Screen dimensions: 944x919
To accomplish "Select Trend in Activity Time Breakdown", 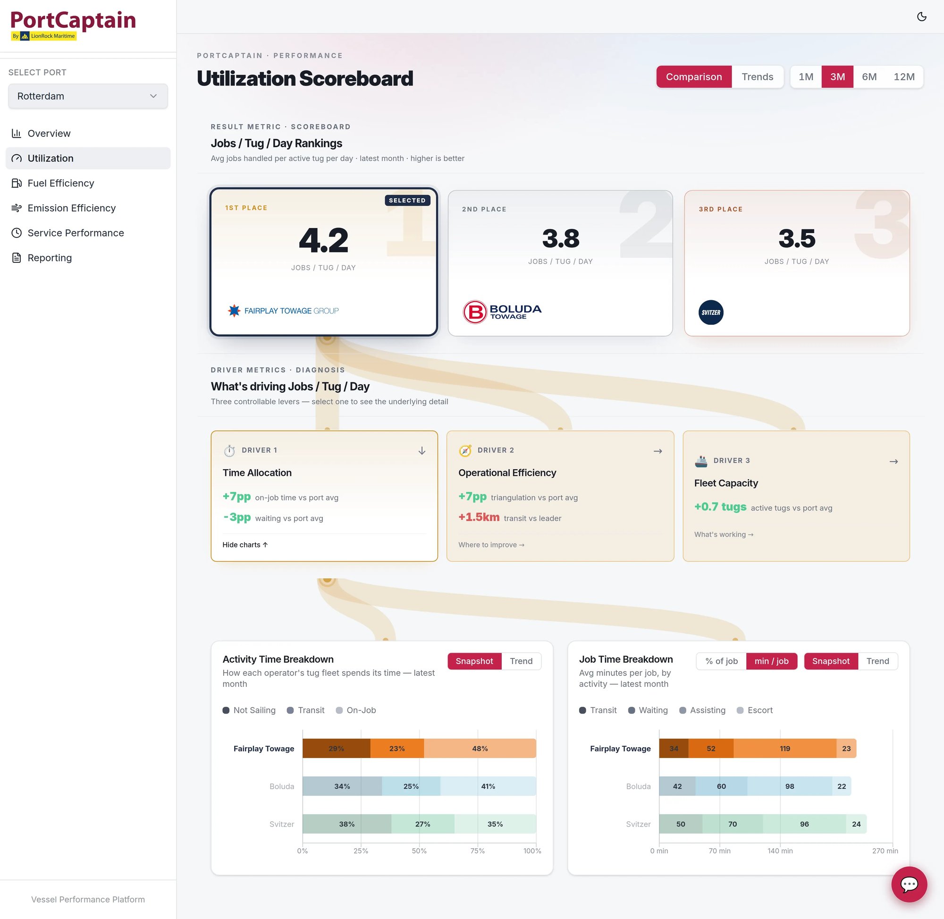I will [x=521, y=661].
